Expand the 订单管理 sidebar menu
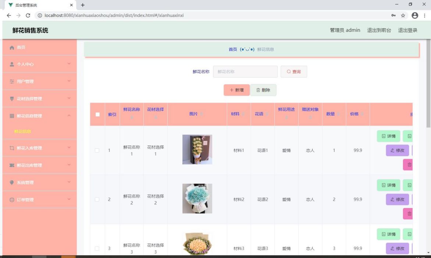Viewport: 431px width, 258px height. click(x=69, y=199)
